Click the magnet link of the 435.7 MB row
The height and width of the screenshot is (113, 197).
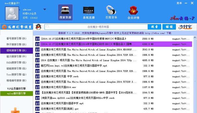pos(181,109)
